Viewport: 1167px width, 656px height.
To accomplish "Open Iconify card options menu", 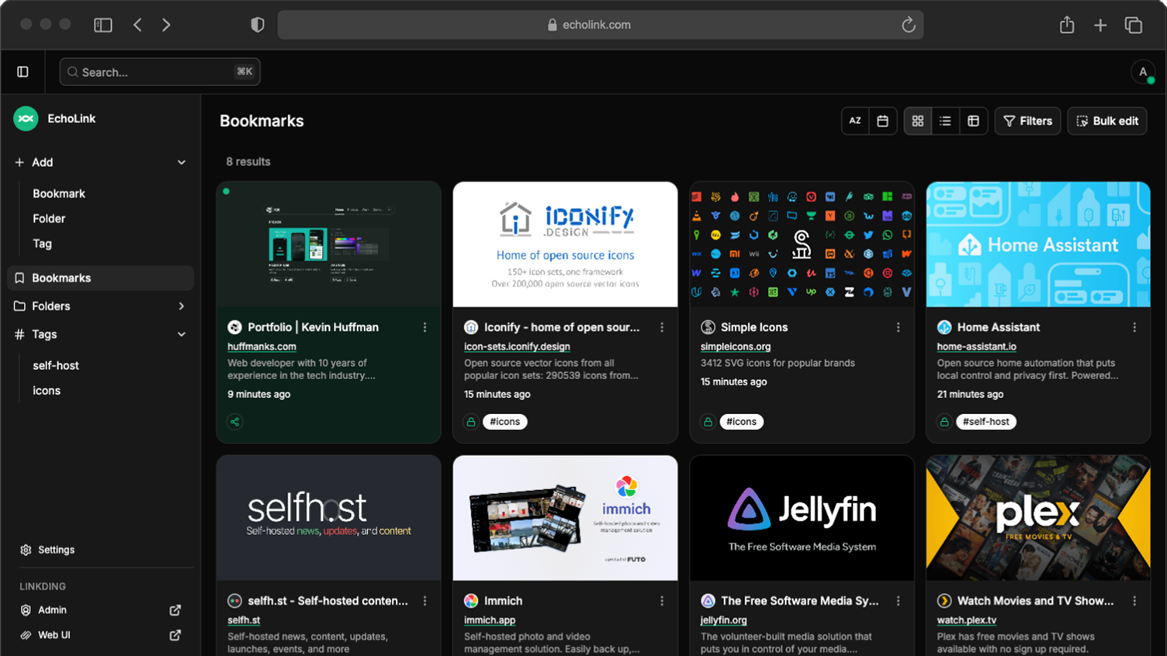I will [662, 327].
